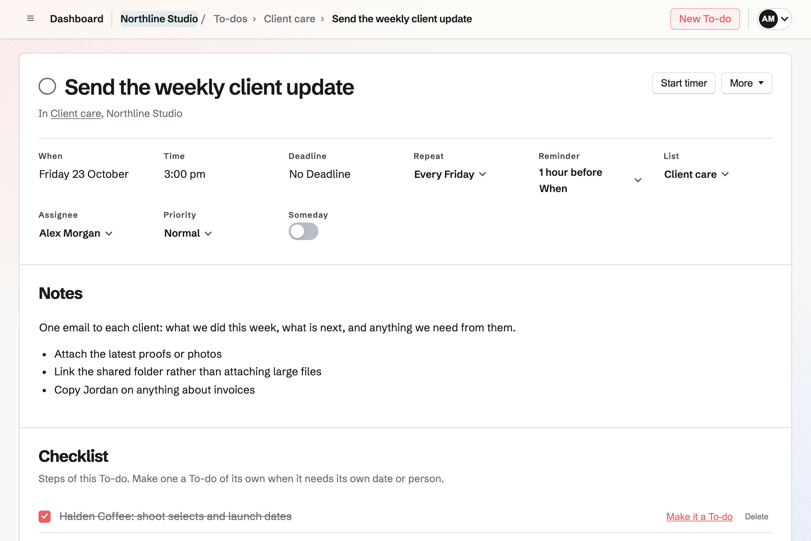Edit the Time field 3:00 pm

tap(185, 174)
